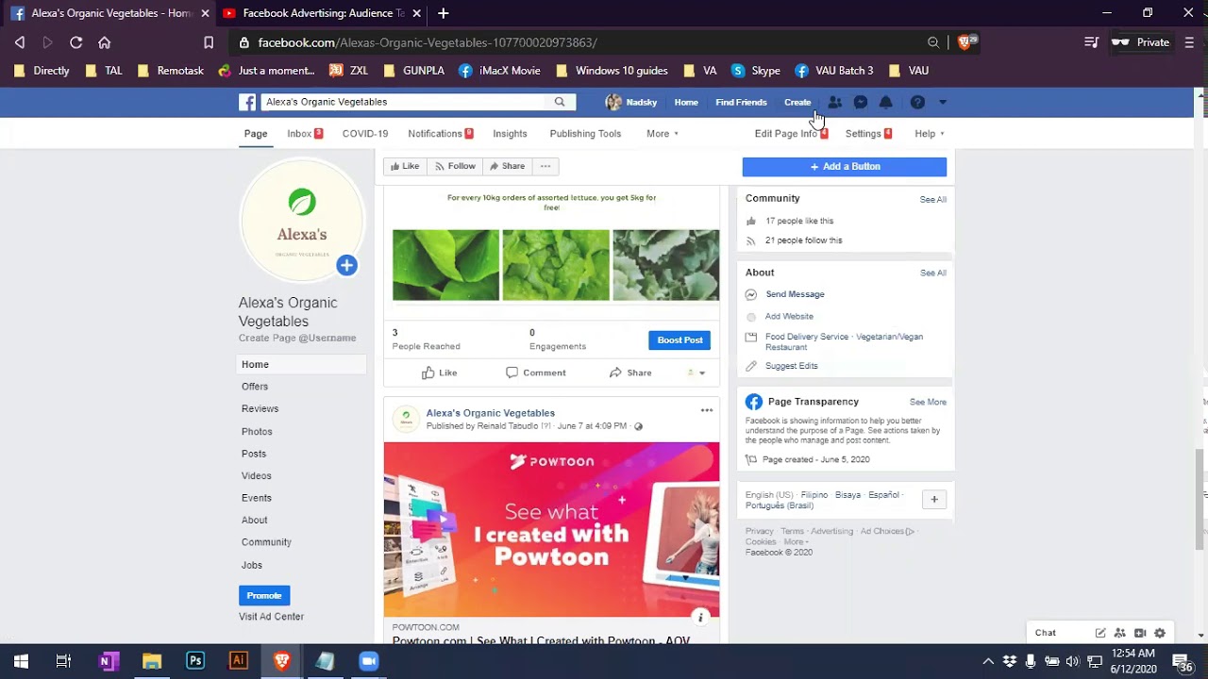This screenshot has height=679, width=1208.
Task: Open the COVID-19 tab
Action: tap(365, 134)
